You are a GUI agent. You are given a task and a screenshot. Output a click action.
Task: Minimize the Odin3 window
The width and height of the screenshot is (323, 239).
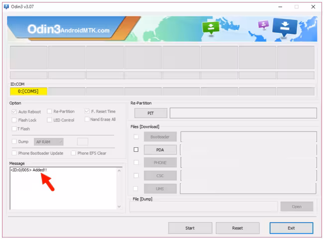280,7
